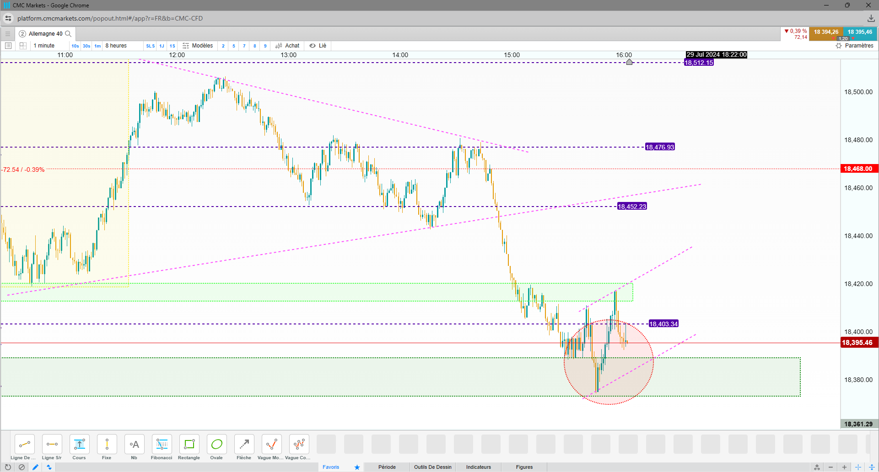Pick the Rectangle drawing tool
Screen dimensions: 879x472
(189, 447)
